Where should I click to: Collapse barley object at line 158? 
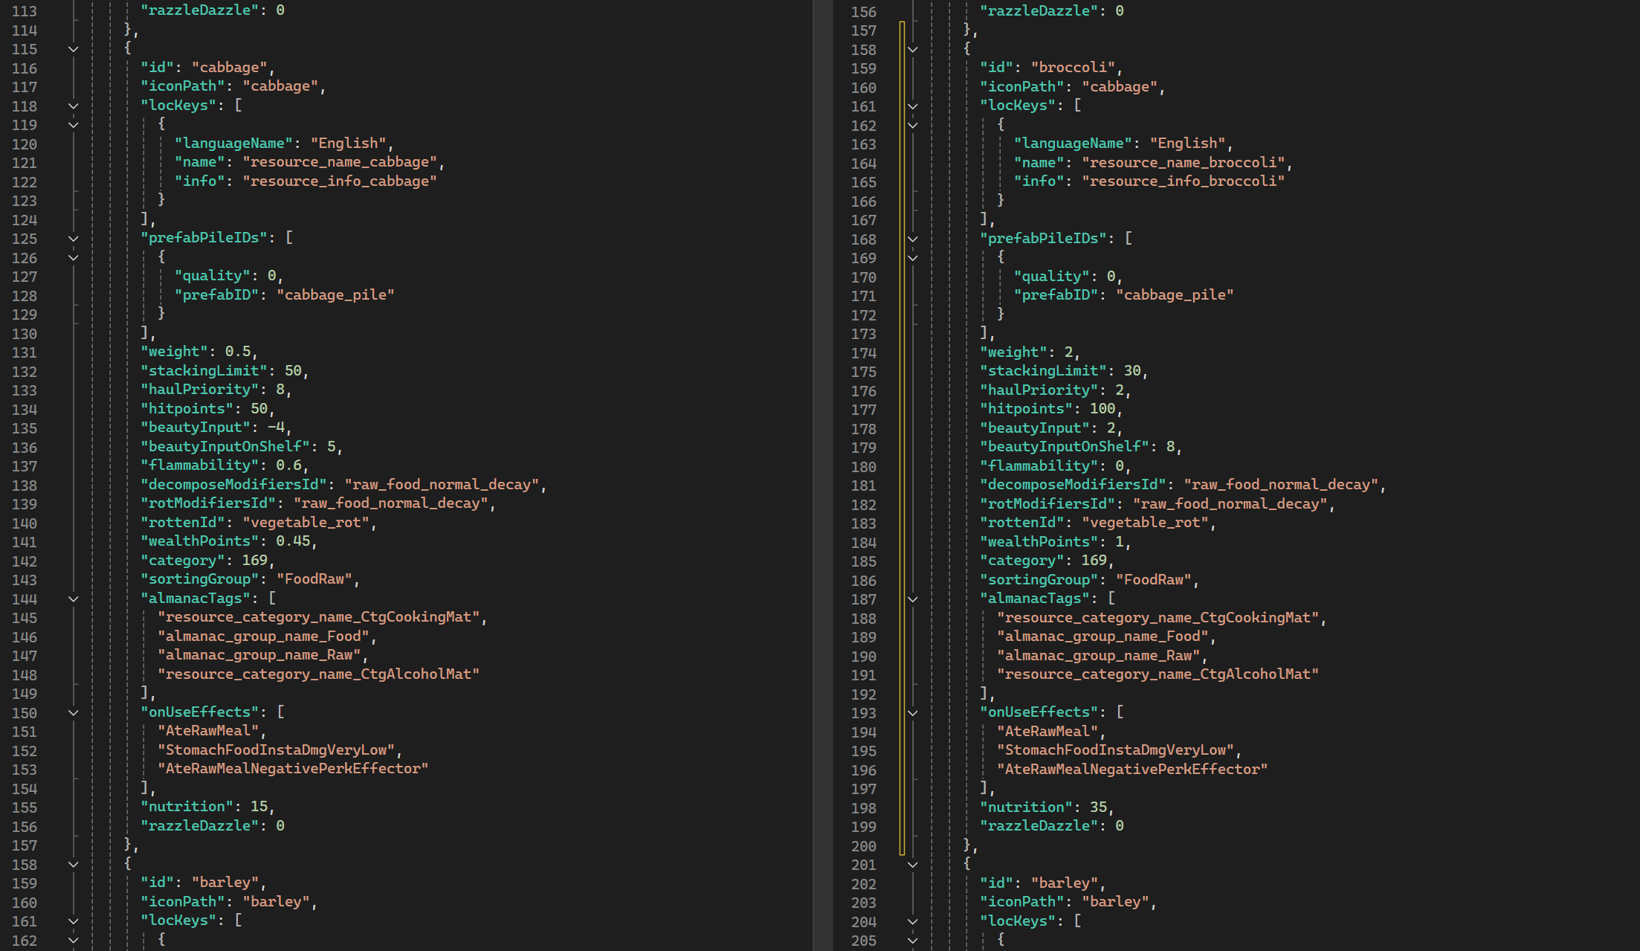coord(73,864)
